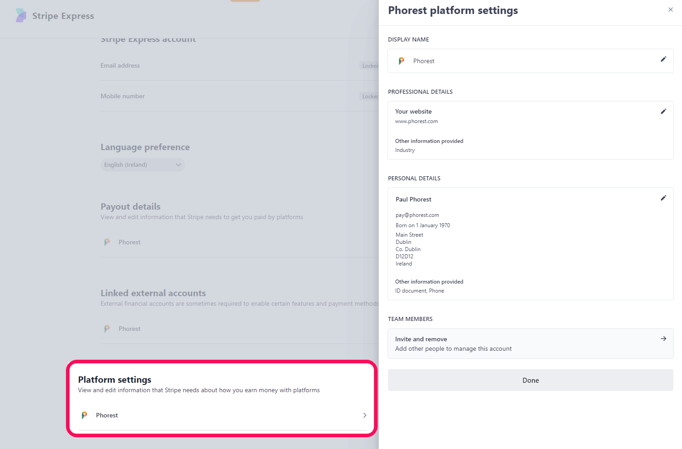Click the Platform settings heading
The image size is (682, 449).
115,380
